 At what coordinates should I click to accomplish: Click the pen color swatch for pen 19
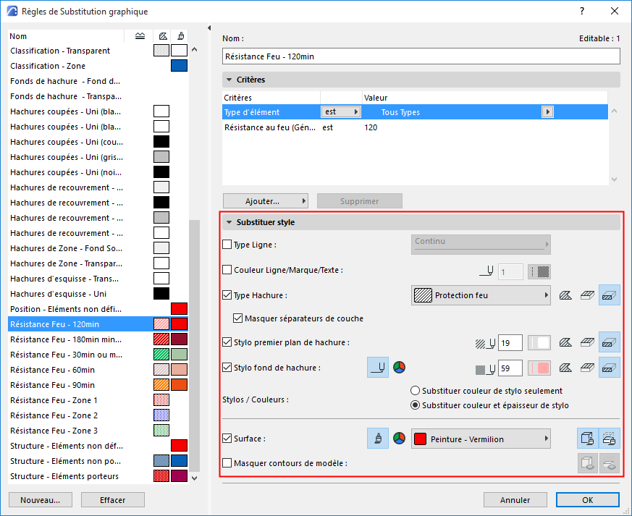click(539, 343)
